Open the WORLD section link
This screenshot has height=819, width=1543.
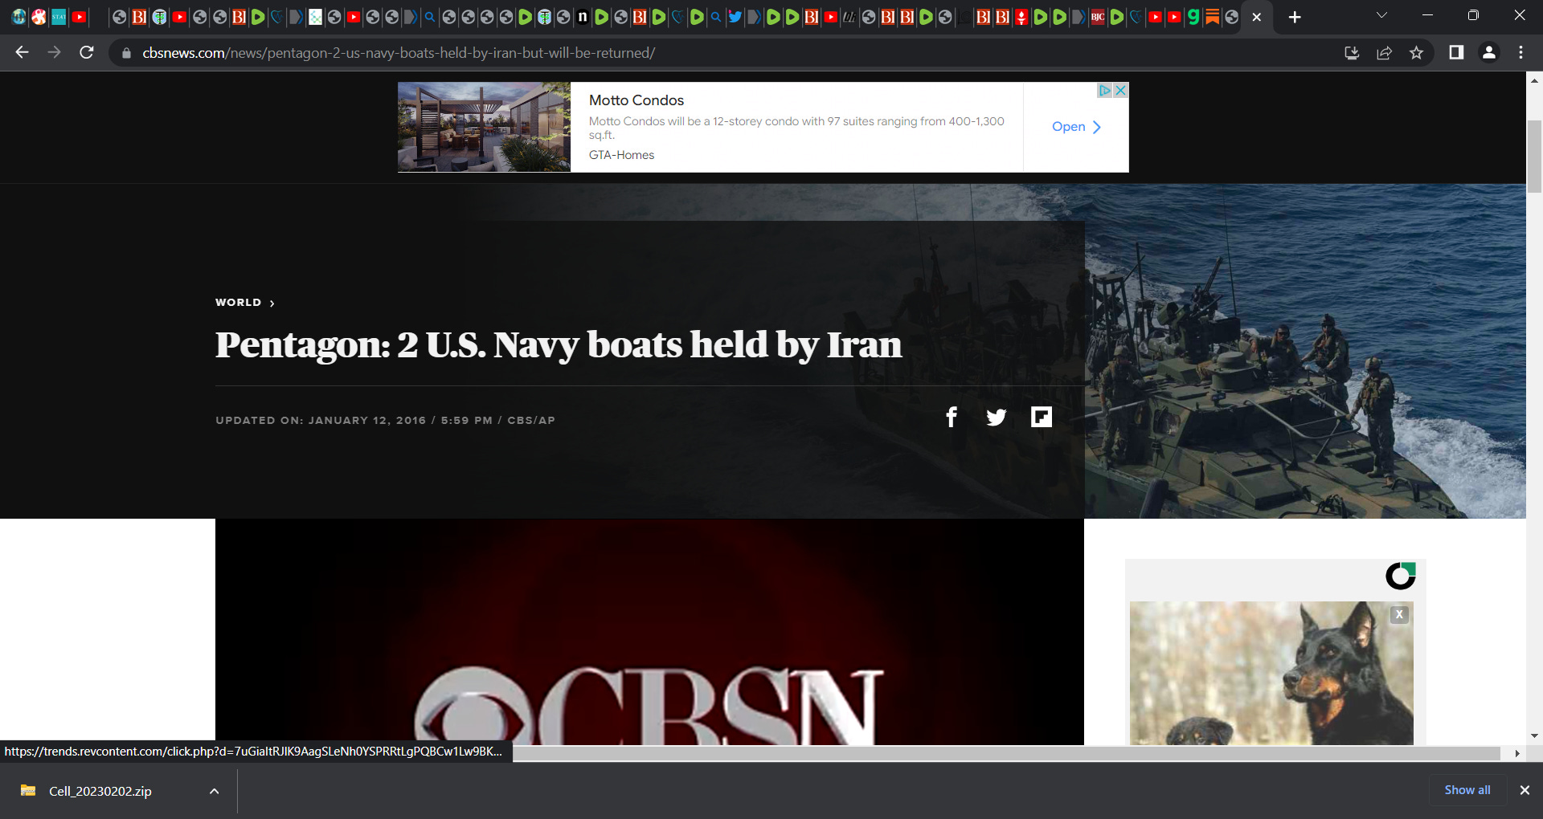239,303
